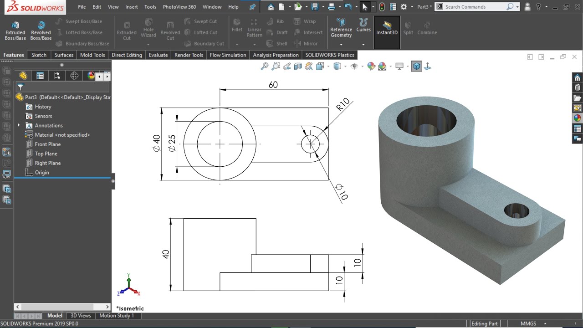Select the Revolved Boss/Base tool
Image resolution: width=583 pixels, height=328 pixels.
tap(41, 31)
